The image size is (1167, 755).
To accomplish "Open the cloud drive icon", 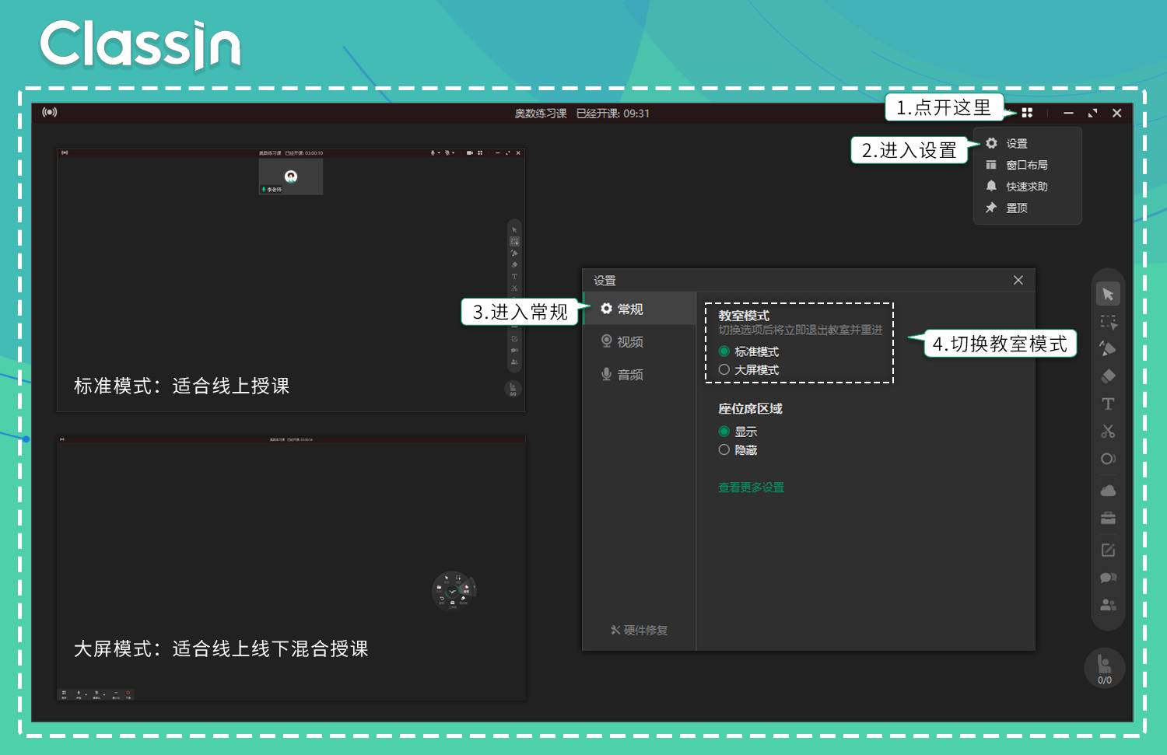I will click(1108, 491).
